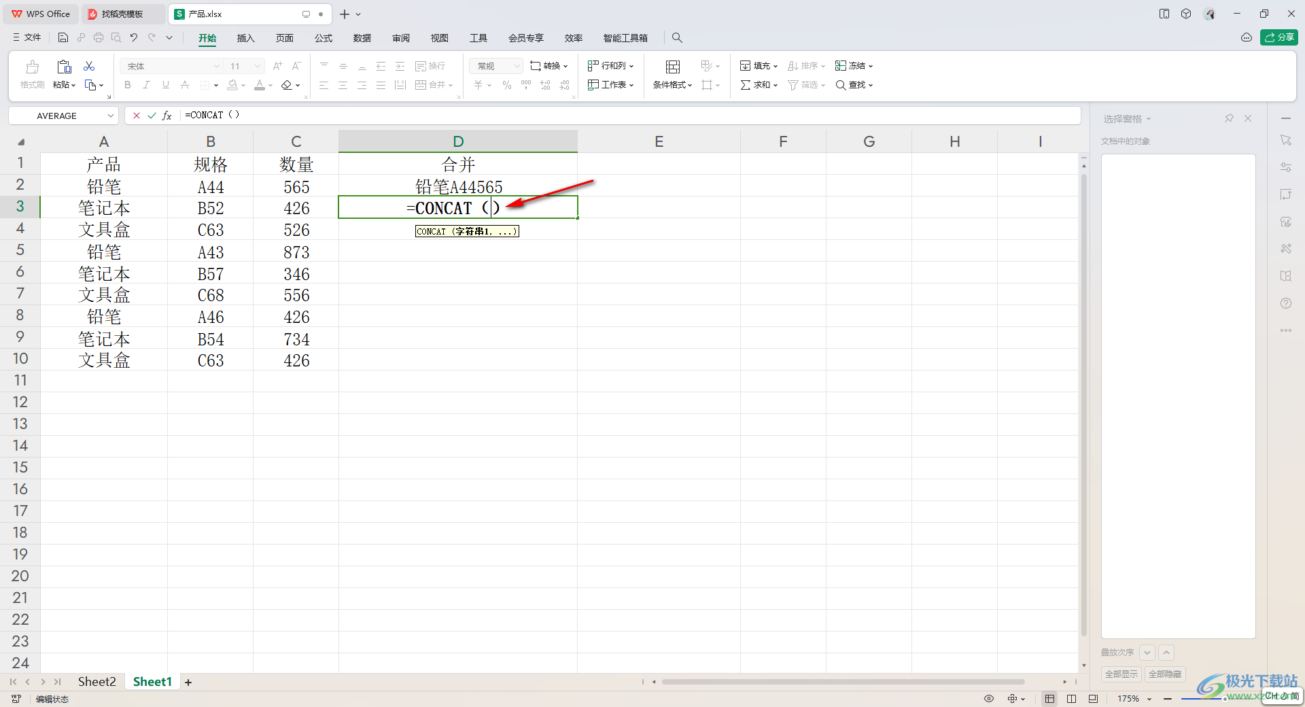Click the 全部隐藏 hide all button

1165,674
